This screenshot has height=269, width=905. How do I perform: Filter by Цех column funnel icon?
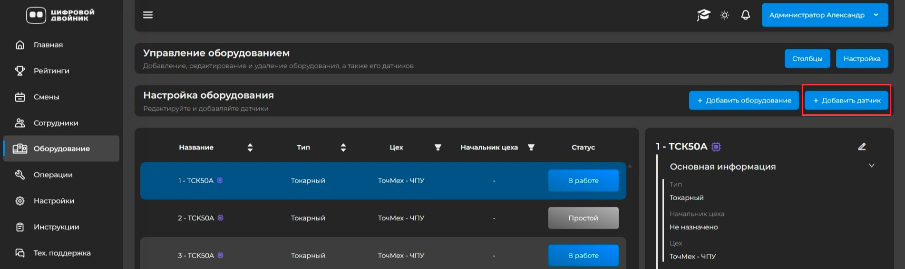(x=438, y=148)
